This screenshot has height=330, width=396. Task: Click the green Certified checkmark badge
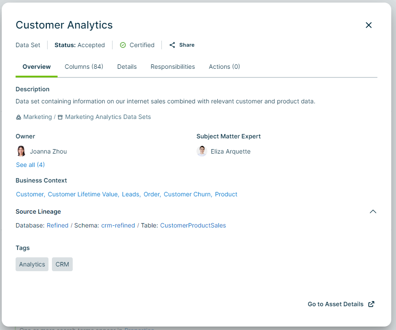(123, 45)
